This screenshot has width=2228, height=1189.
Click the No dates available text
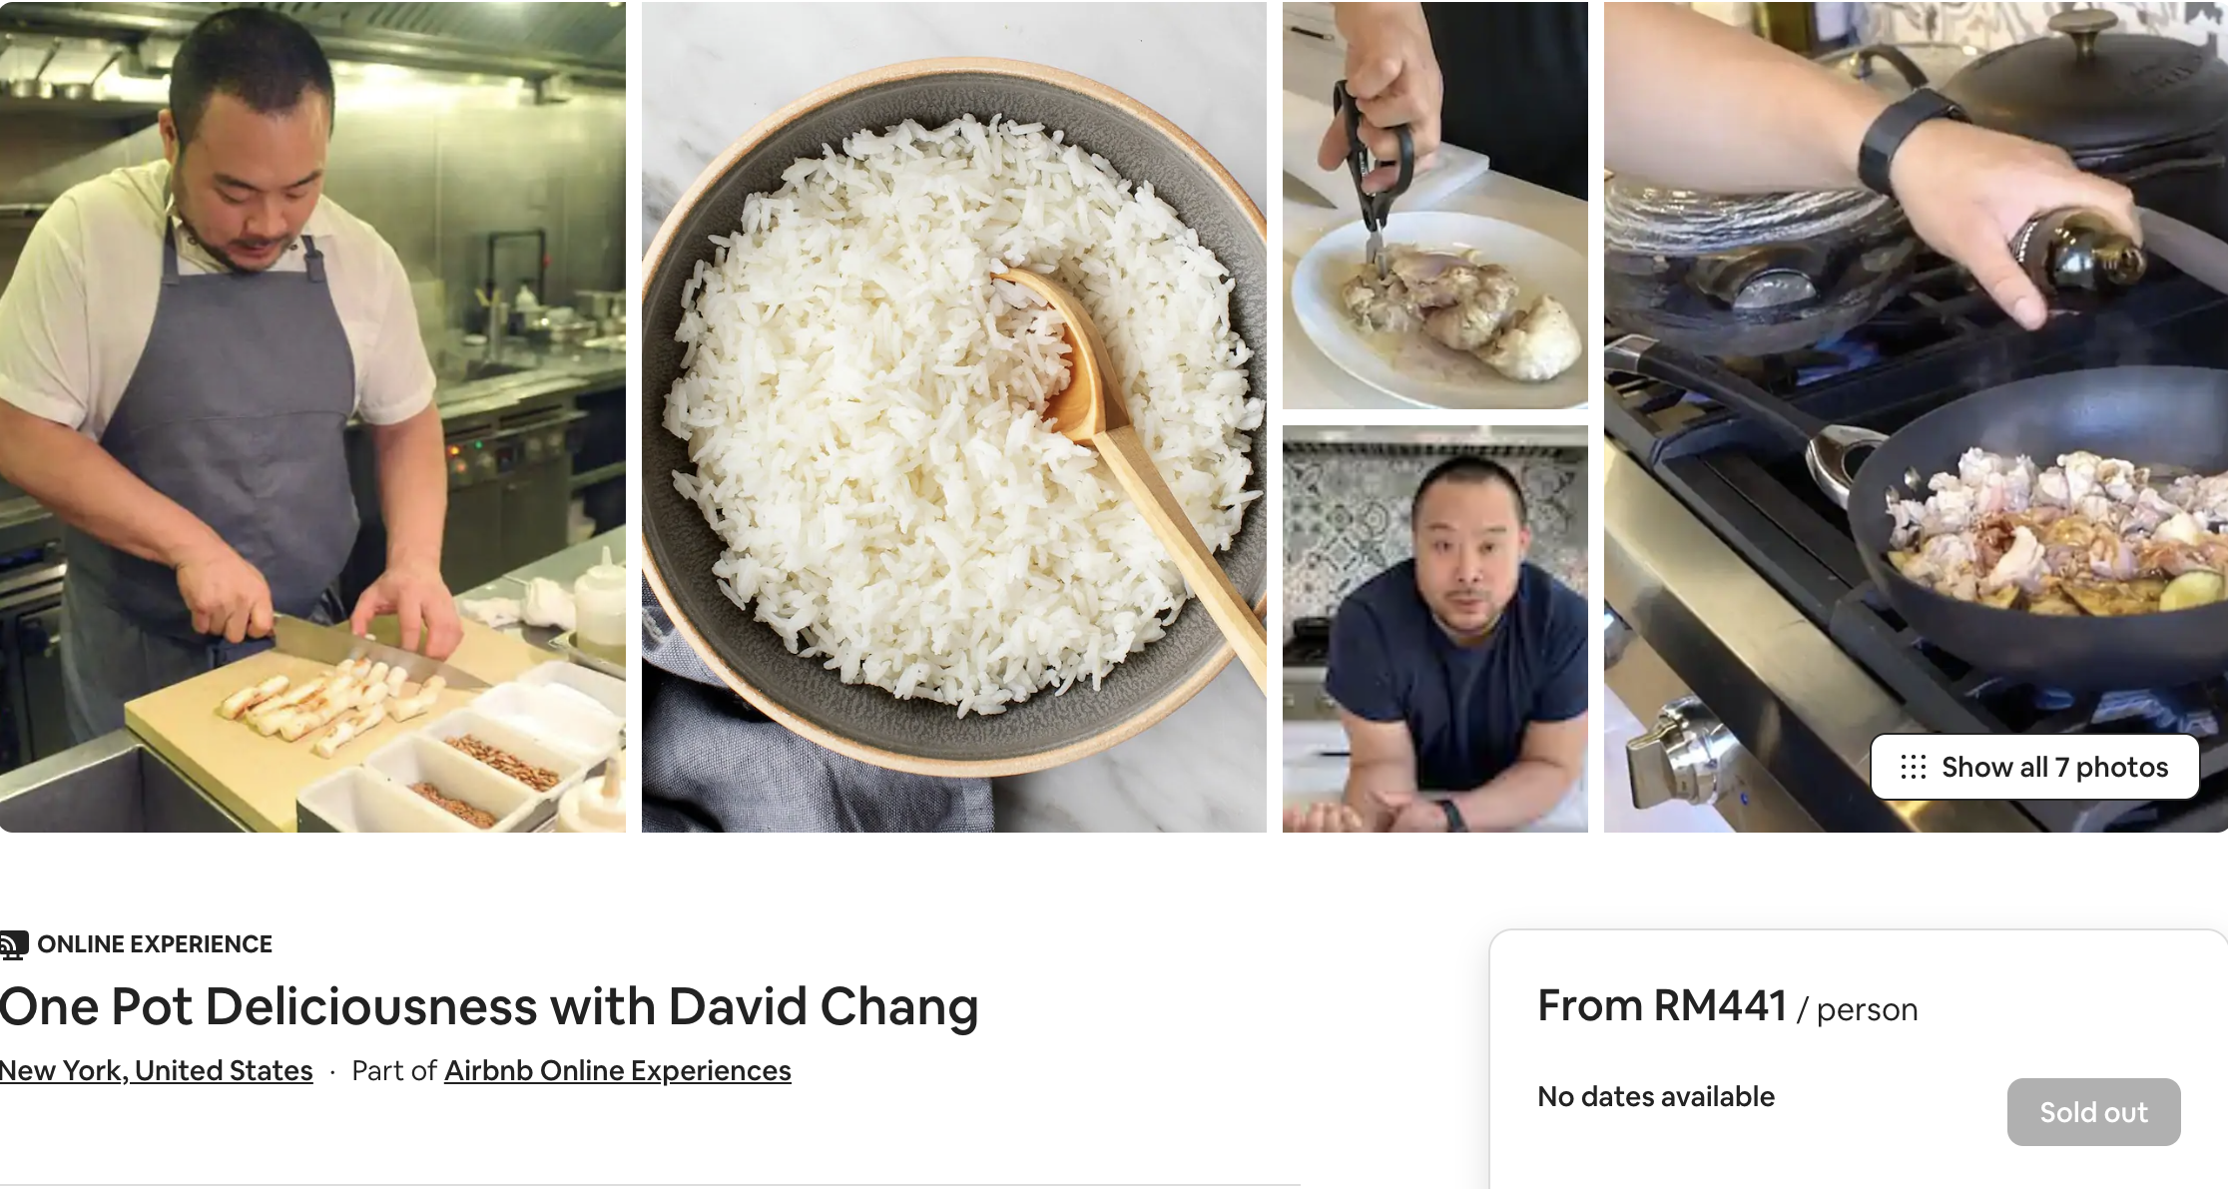point(1656,1096)
